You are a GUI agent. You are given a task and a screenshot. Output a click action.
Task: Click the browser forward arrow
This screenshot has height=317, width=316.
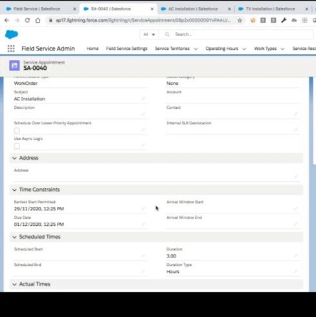tap(17, 20)
